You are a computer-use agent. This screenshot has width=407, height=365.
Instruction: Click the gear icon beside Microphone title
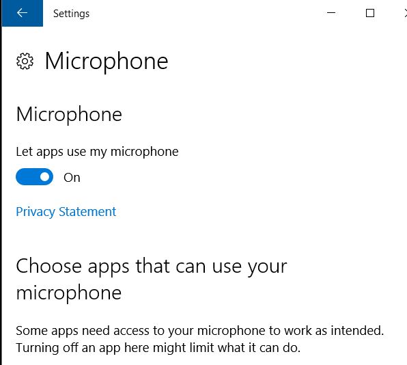coord(25,62)
